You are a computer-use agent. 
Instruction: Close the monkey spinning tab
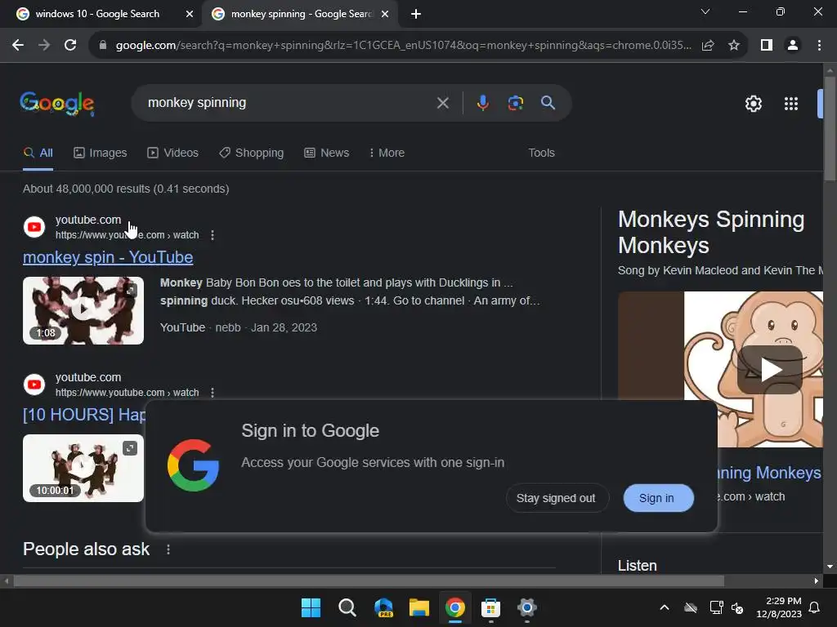click(385, 14)
